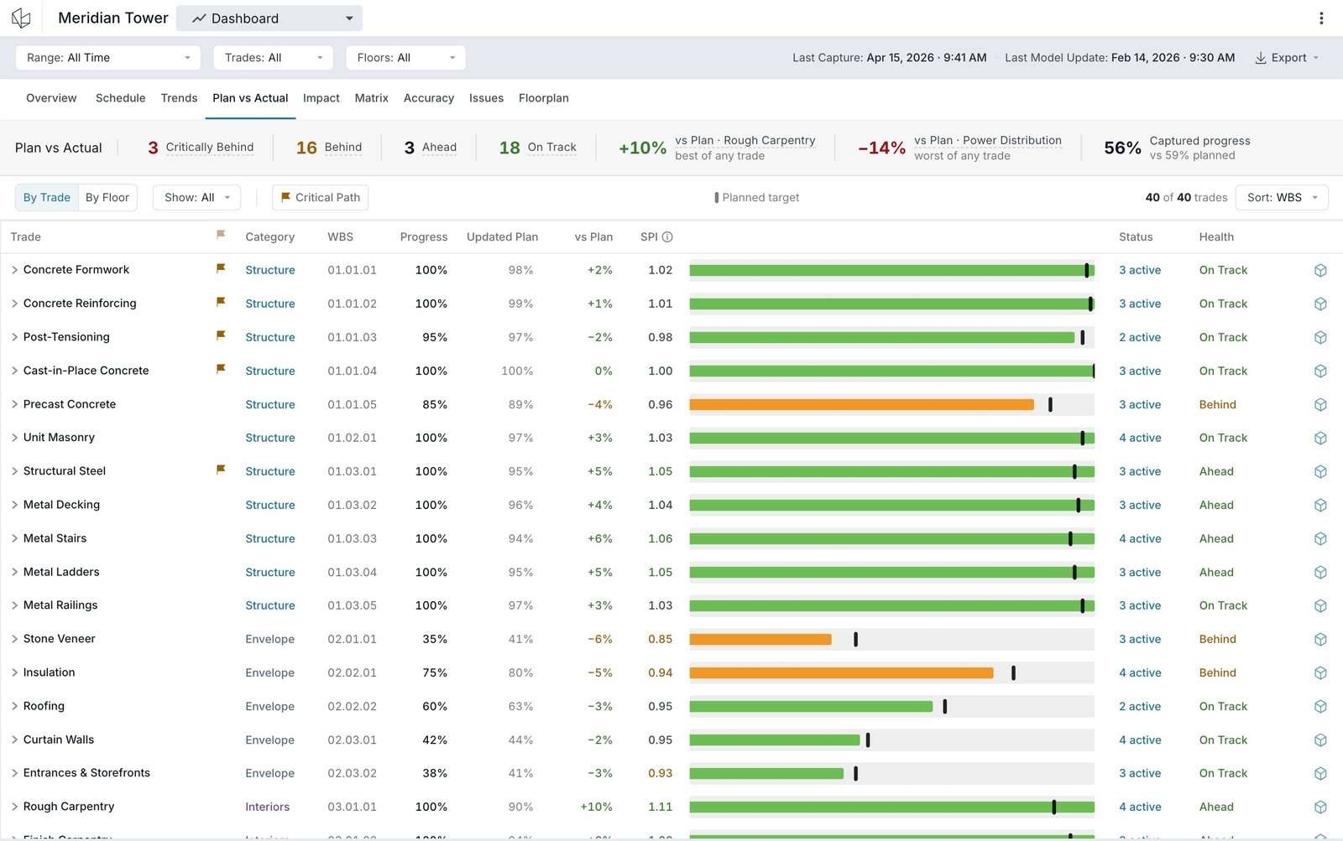
Task: Go to the Schedule tab
Action: tap(121, 98)
